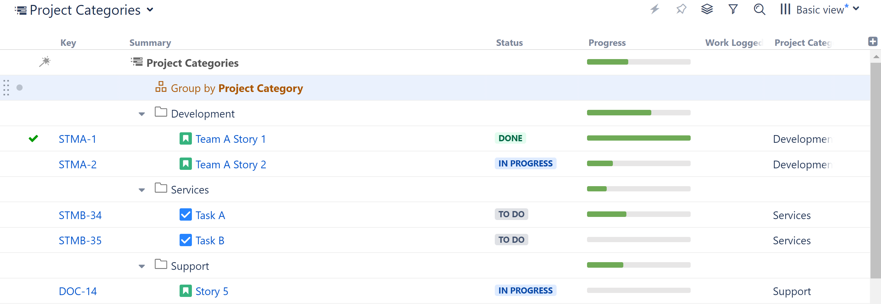The image size is (881, 304).
Task: Click the pin icon in toolbar
Action: (681, 9)
